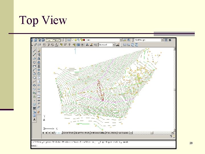205x154 pixels.
Task: Select the Rectangle draw tool
Action: tap(34, 66)
